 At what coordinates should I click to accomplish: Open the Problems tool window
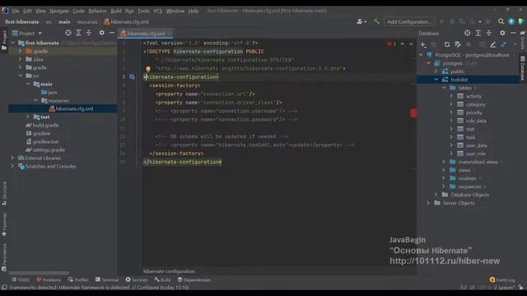tap(49, 280)
